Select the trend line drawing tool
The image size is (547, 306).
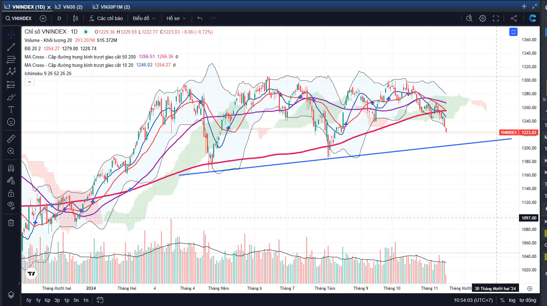11,47
